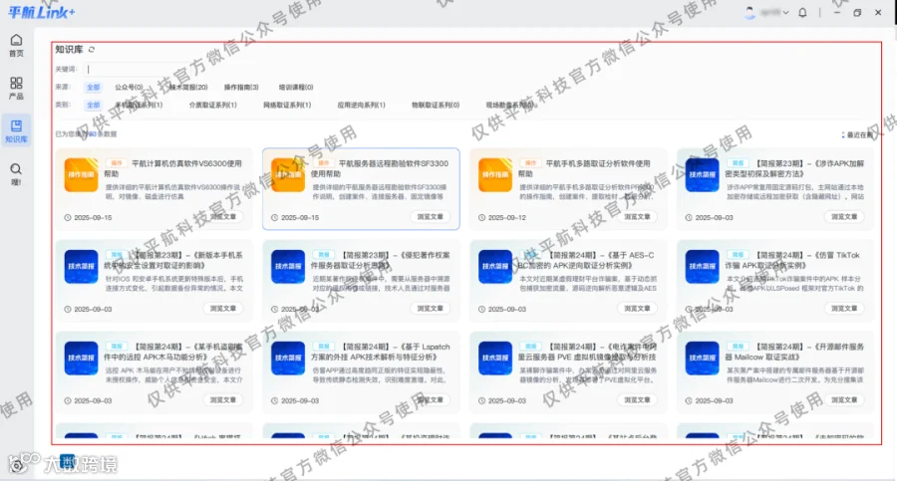Click 操作指南 thumbnail of SF3300 card
Viewport: 897px width, 481px height.
coord(288,175)
